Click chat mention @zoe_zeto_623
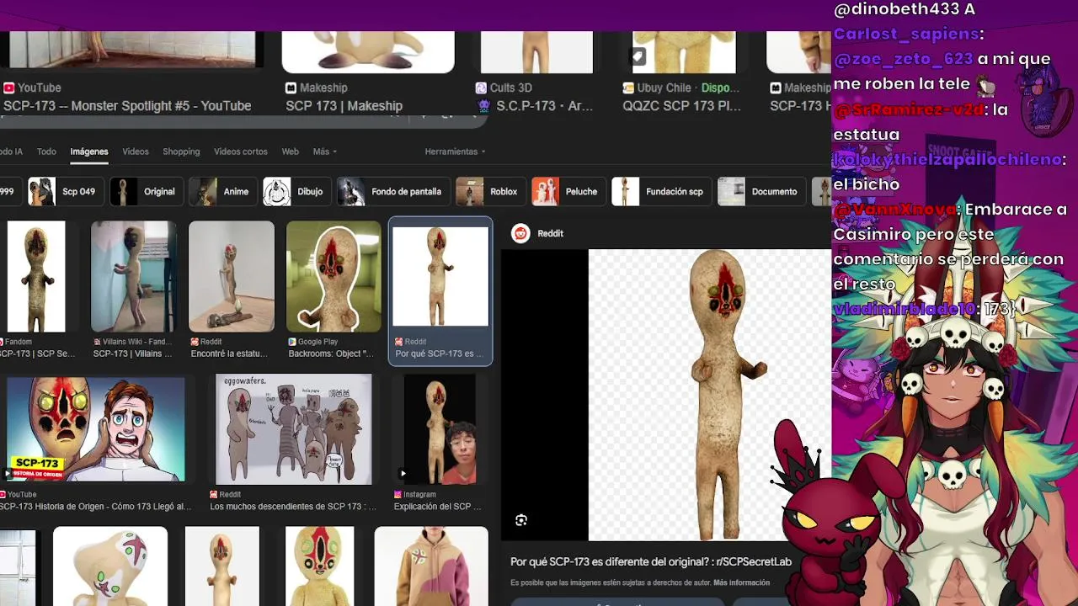This screenshot has width=1078, height=606. [903, 59]
